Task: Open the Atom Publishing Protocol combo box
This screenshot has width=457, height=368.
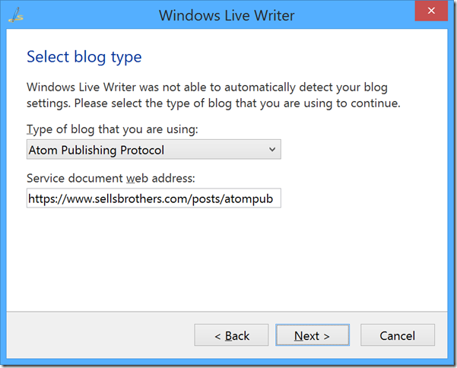Action: [x=154, y=150]
